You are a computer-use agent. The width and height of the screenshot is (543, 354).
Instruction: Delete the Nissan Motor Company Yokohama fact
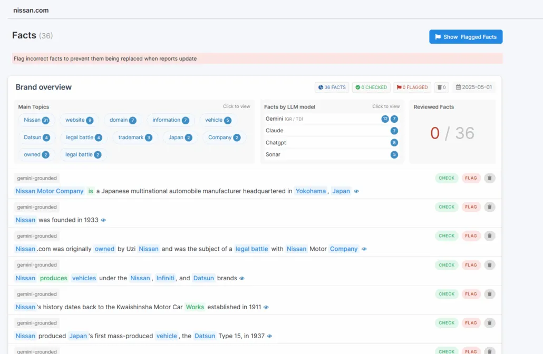tap(490, 178)
